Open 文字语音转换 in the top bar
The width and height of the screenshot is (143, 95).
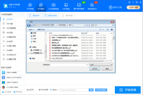point(53,6)
